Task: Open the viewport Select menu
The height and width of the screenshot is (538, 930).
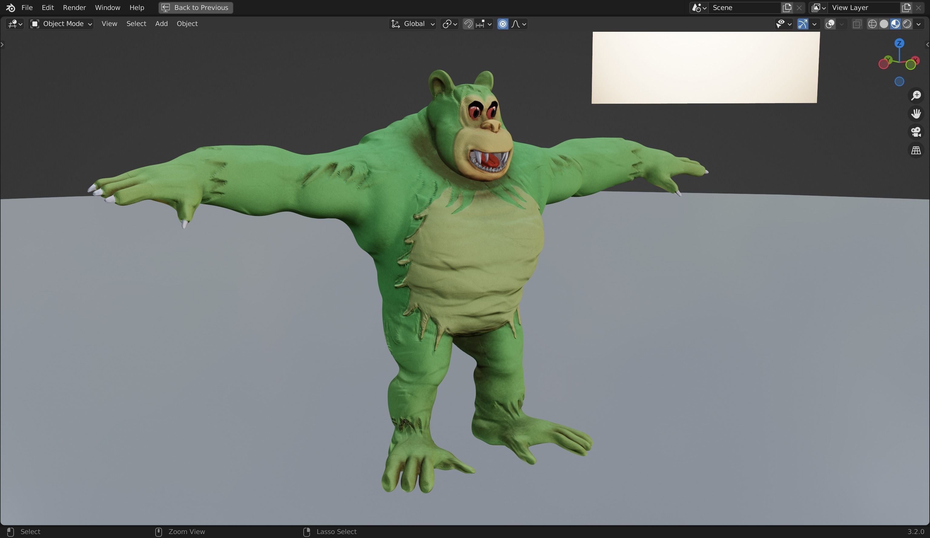Action: click(x=136, y=24)
